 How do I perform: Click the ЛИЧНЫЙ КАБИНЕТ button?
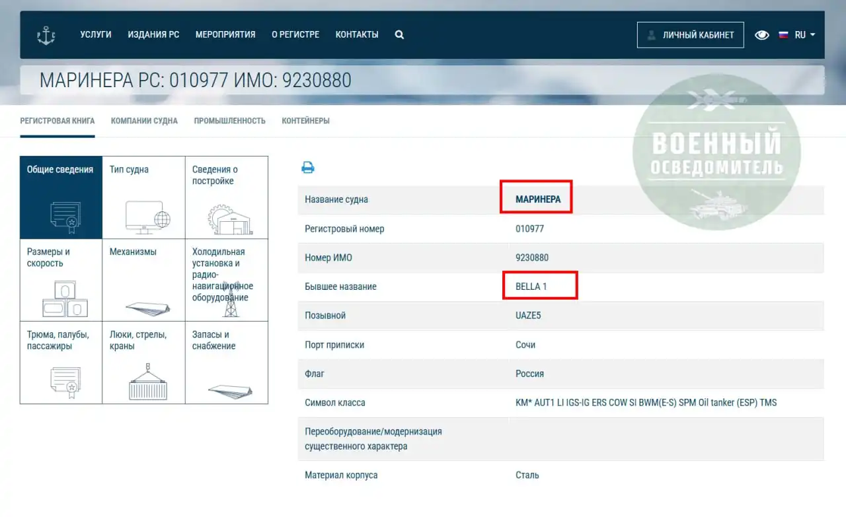click(x=690, y=34)
